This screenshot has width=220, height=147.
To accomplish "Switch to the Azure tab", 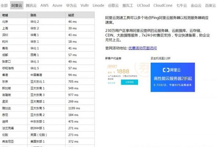I will point(57,6).
